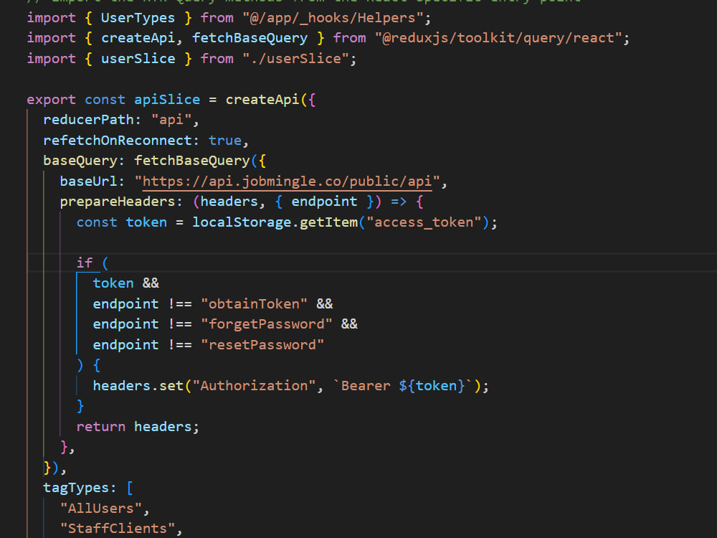Click the "access_token" string
The image size is (717, 538).
[424, 222]
